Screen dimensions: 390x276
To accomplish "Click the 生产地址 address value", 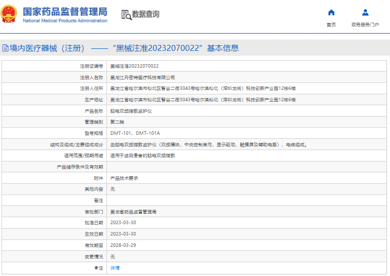I will pyautogui.click(x=203, y=100).
